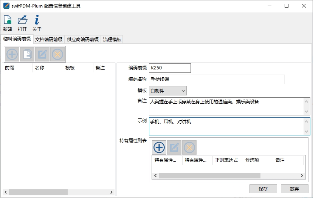313x198 pixels.
Task: Click edit icon in 特有属性列表 toolbar
Action: pos(174,147)
